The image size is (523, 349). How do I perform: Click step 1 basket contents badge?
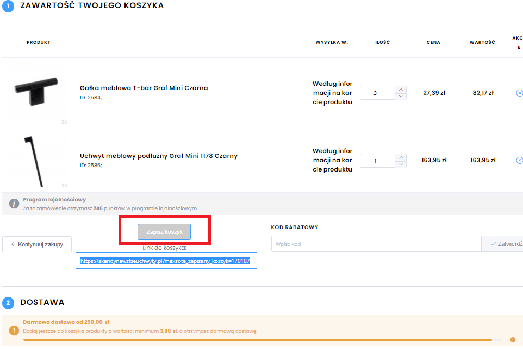(8, 6)
